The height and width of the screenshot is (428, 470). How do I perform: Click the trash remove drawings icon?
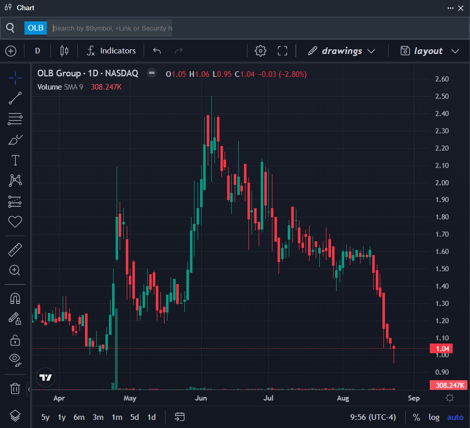coord(15,388)
